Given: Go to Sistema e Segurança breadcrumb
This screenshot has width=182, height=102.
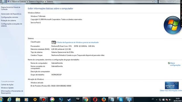Looking at the screenshot, I should coord(36,2).
